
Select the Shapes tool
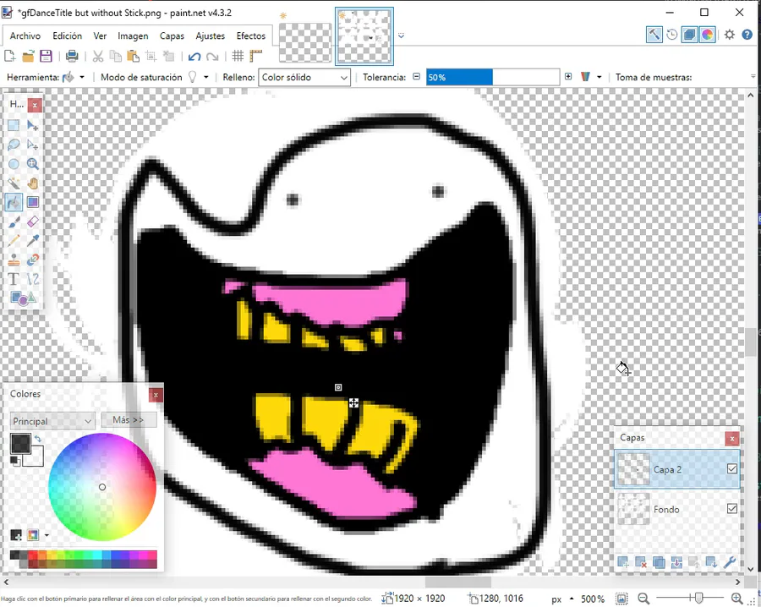(23, 298)
